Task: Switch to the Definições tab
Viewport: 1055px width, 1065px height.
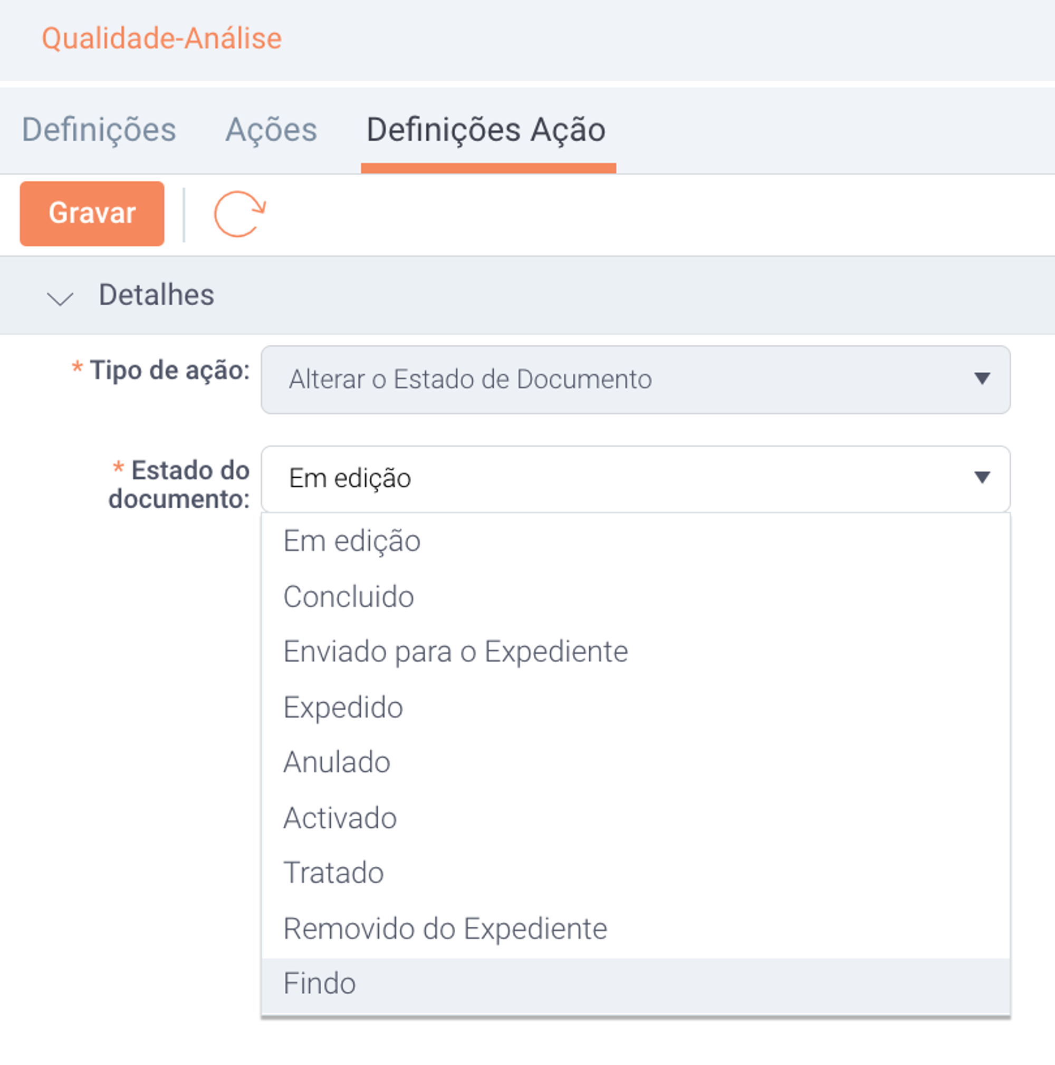Action: click(x=99, y=130)
